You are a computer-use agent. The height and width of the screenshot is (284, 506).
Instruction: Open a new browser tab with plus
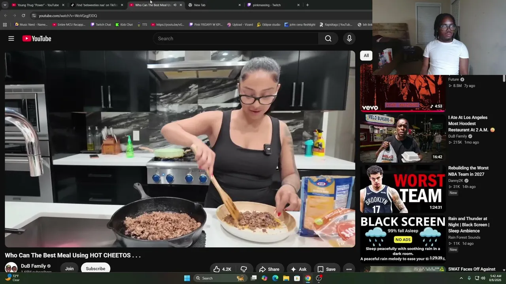pyautogui.click(x=308, y=5)
